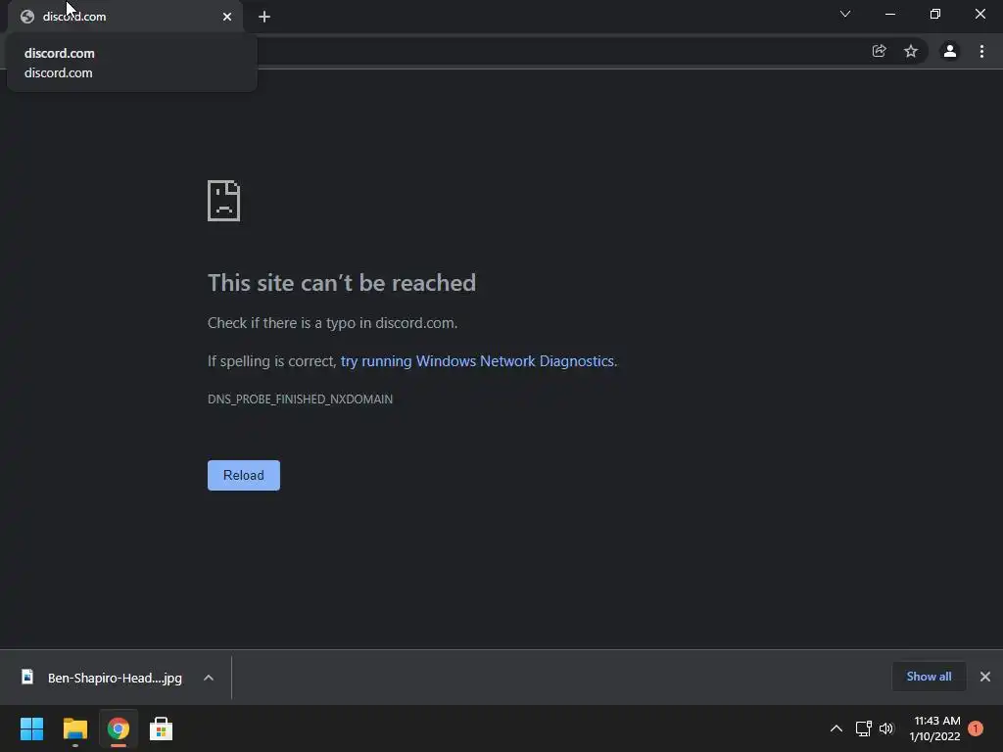
Task: Open Microsoft Store from taskbar
Action: 162,728
